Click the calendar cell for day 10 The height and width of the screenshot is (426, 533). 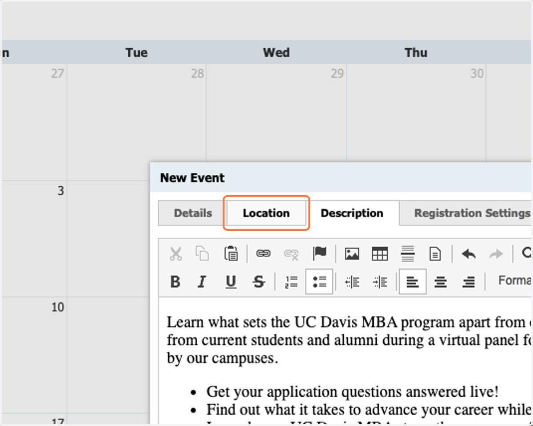click(x=34, y=355)
